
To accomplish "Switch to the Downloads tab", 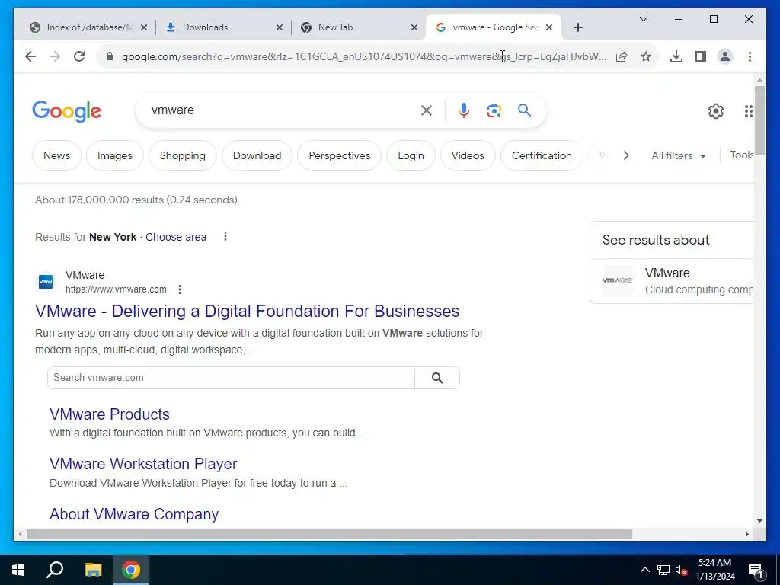I will coord(222,27).
